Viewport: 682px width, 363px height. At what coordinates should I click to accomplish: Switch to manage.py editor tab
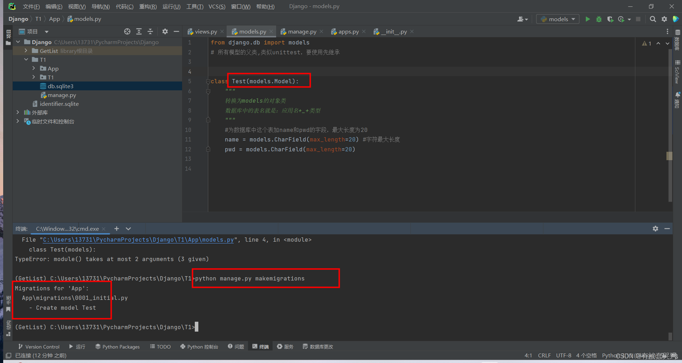[x=302, y=31]
